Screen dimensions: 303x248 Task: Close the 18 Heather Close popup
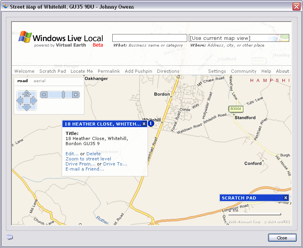click(x=144, y=124)
